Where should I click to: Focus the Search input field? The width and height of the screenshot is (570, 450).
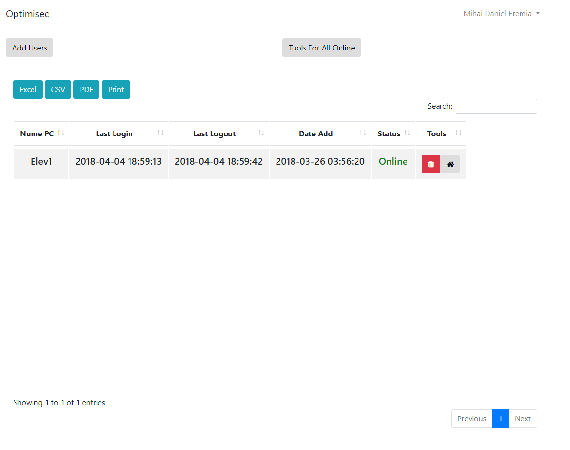[x=496, y=106]
